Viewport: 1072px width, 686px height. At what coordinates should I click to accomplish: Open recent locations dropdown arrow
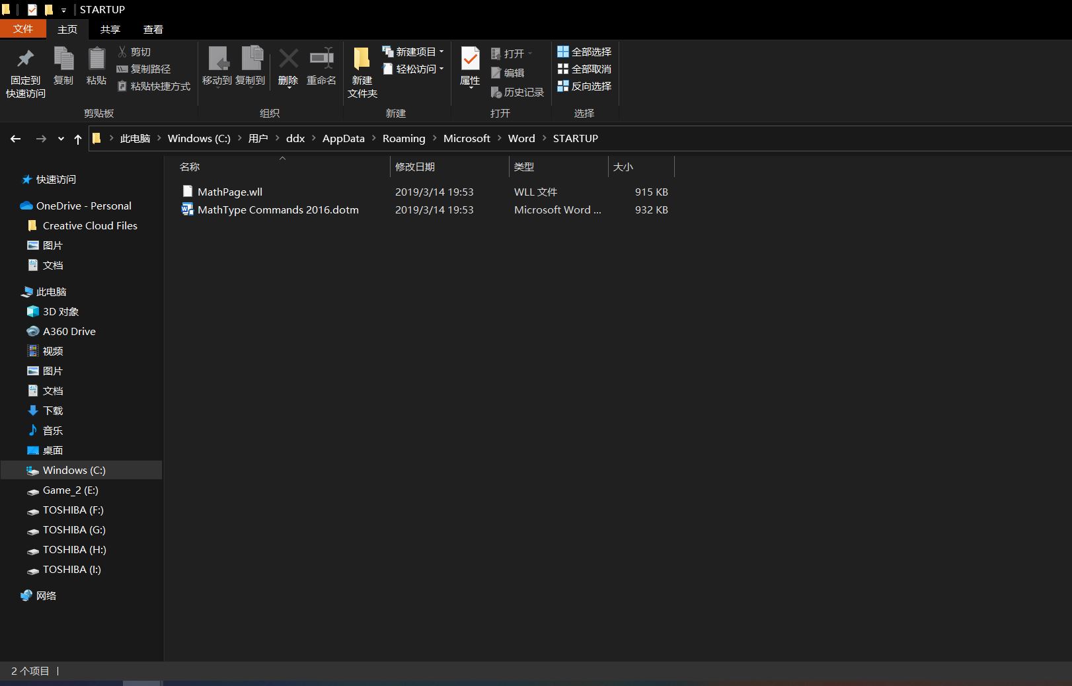point(61,139)
